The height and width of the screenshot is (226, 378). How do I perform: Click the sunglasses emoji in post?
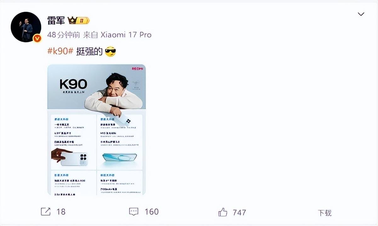coord(110,51)
